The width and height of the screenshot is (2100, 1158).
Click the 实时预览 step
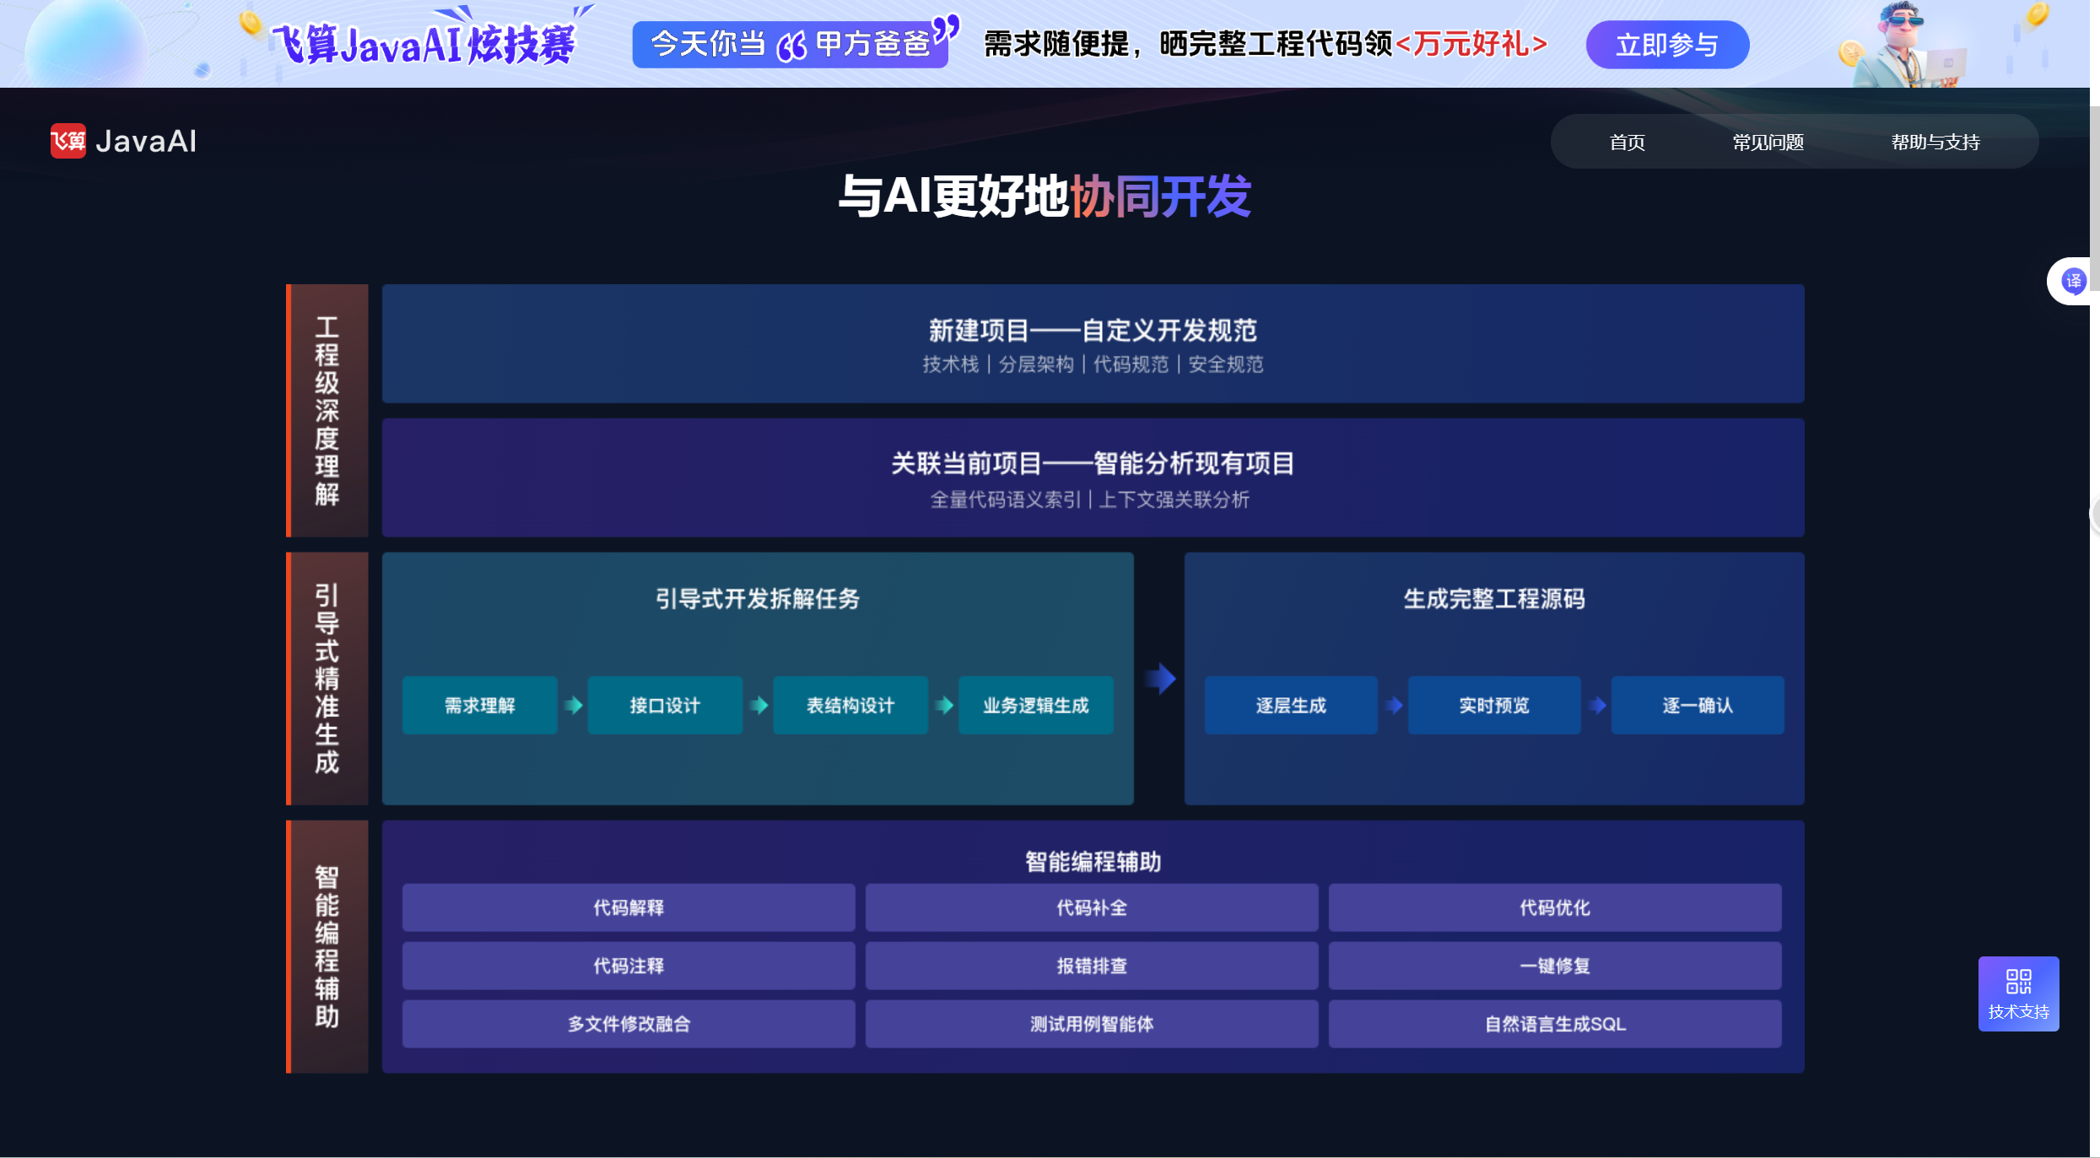pos(1494,705)
